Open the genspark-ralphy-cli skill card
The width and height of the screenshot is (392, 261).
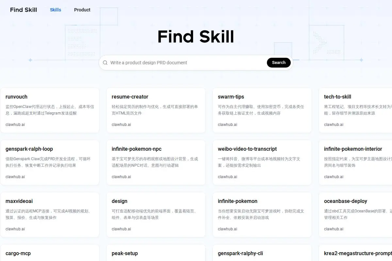click(262, 253)
